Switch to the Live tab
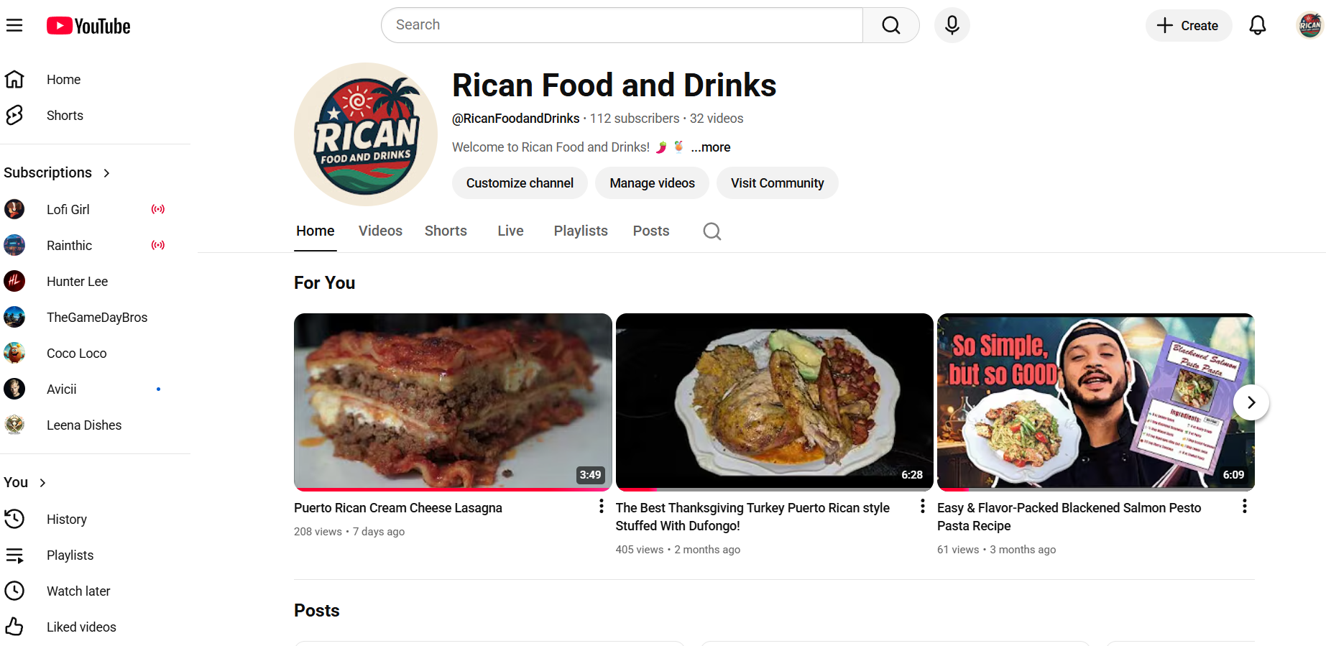The height and width of the screenshot is (646, 1326). tap(510, 231)
